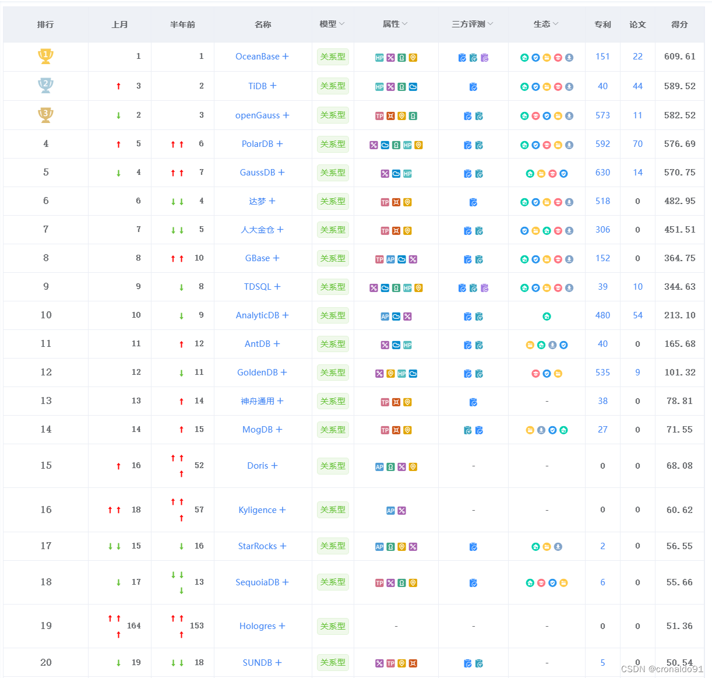Click the bronze trophy icon for rank 3
Viewport: 712px width, 678px height.
pos(45,115)
